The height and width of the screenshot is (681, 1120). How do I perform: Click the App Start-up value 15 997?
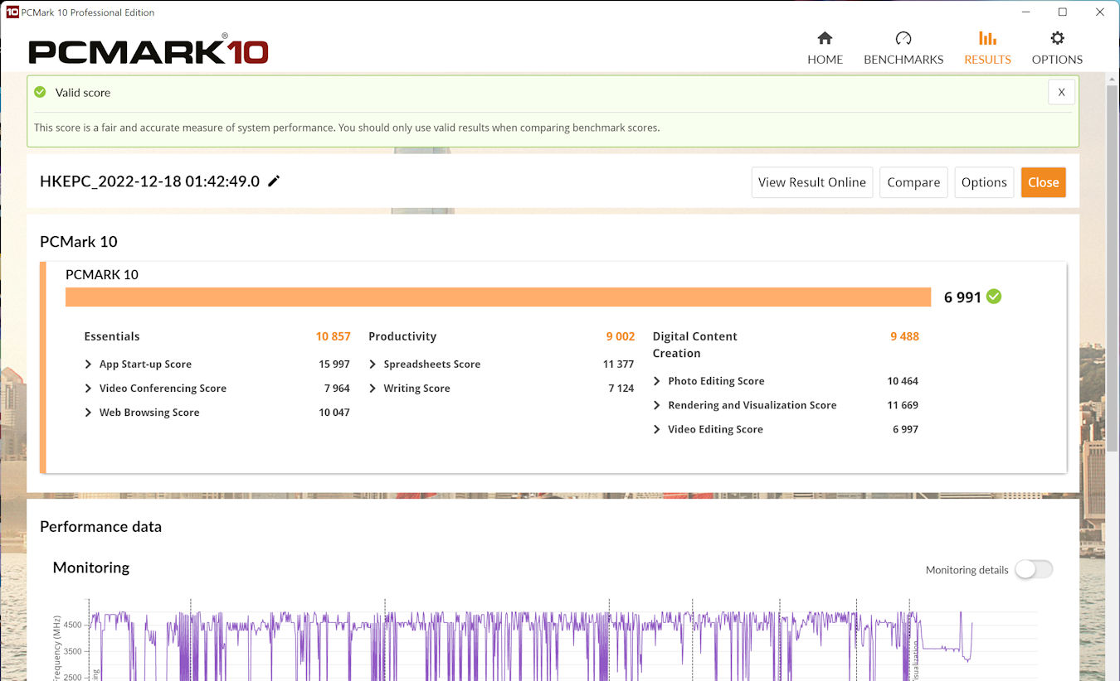tap(334, 365)
